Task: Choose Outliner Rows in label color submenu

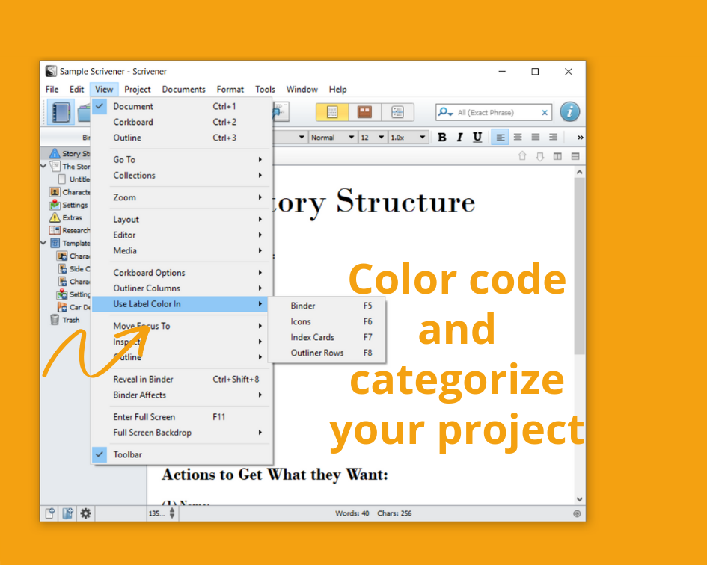Action: pyautogui.click(x=327, y=353)
